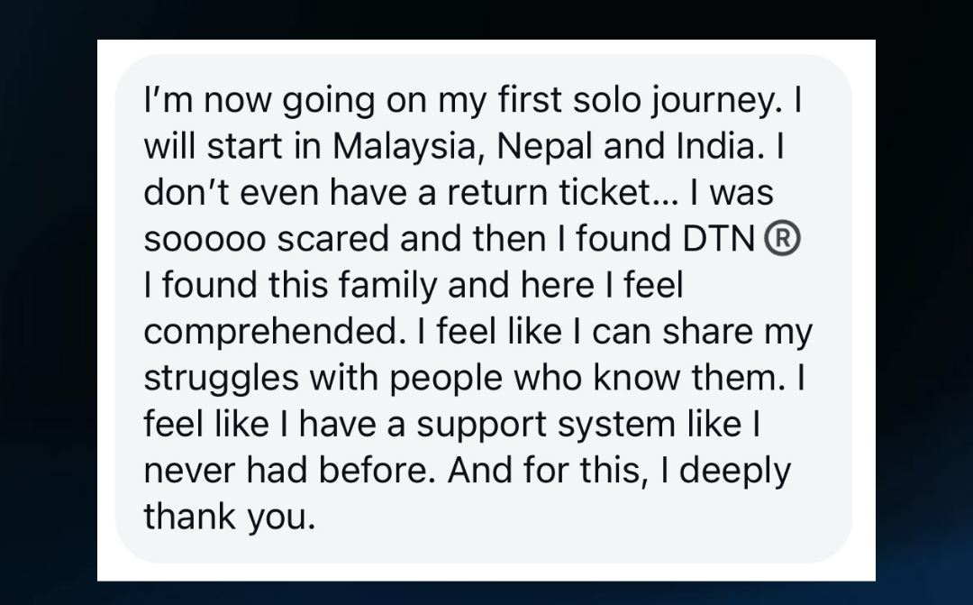
Task: Click the words "solo journey"
Action: point(663,99)
